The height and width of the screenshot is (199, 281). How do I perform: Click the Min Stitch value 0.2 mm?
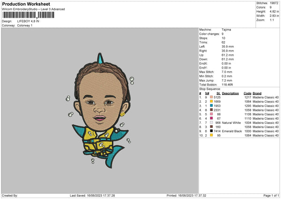click(227, 76)
